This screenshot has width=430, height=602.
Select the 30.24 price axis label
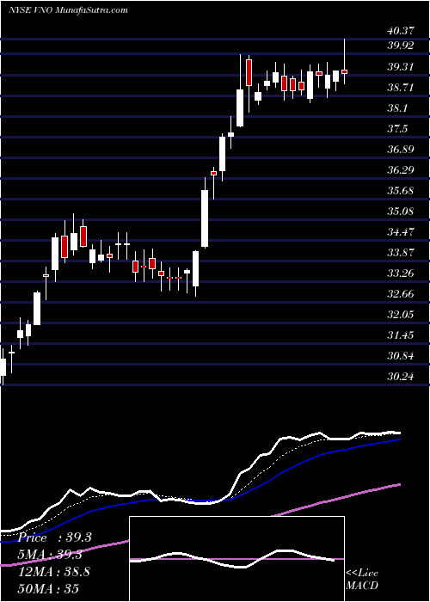click(402, 377)
